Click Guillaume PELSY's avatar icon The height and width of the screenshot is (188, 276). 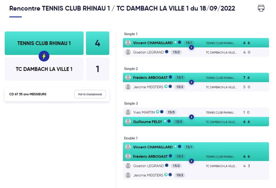128,122
